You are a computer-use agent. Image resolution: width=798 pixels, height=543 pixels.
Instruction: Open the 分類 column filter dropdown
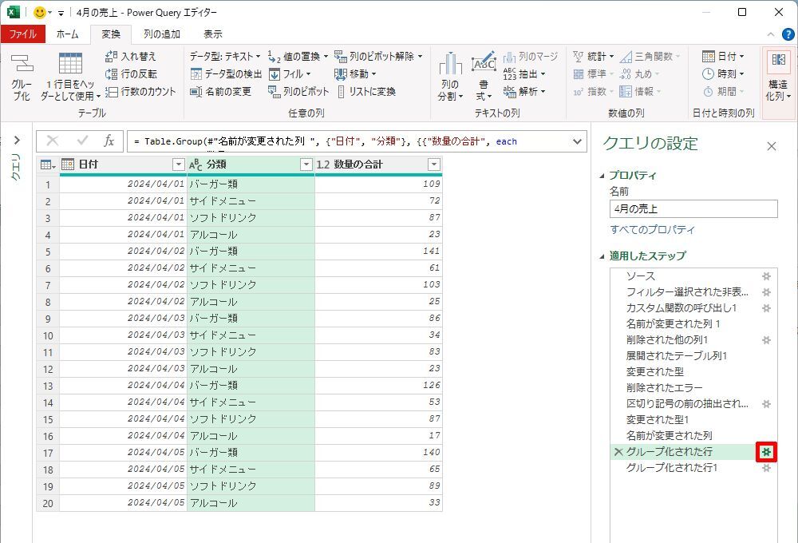[x=306, y=164]
